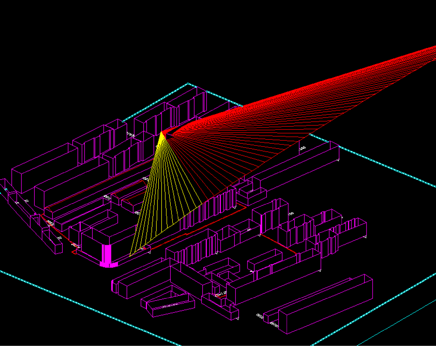This screenshot has height=346, width=436.
Task: Select the rightmost ribbed magenta building
Action: pos(355,230)
